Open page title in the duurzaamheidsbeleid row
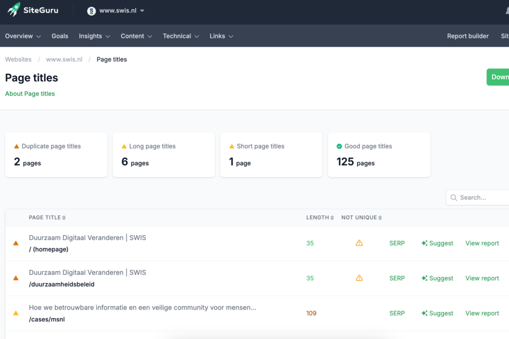 (x=87, y=272)
